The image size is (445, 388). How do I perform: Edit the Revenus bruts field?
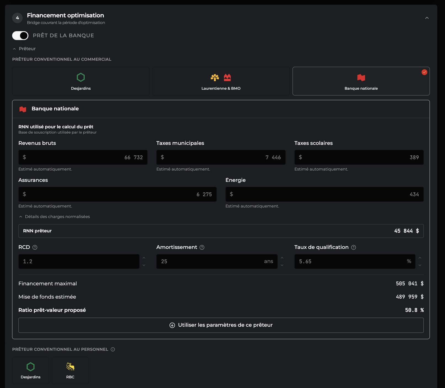click(x=83, y=157)
